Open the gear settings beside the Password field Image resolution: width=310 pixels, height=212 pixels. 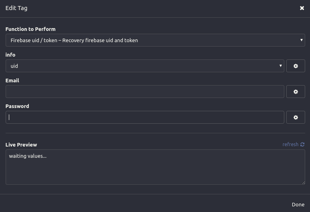(296, 117)
